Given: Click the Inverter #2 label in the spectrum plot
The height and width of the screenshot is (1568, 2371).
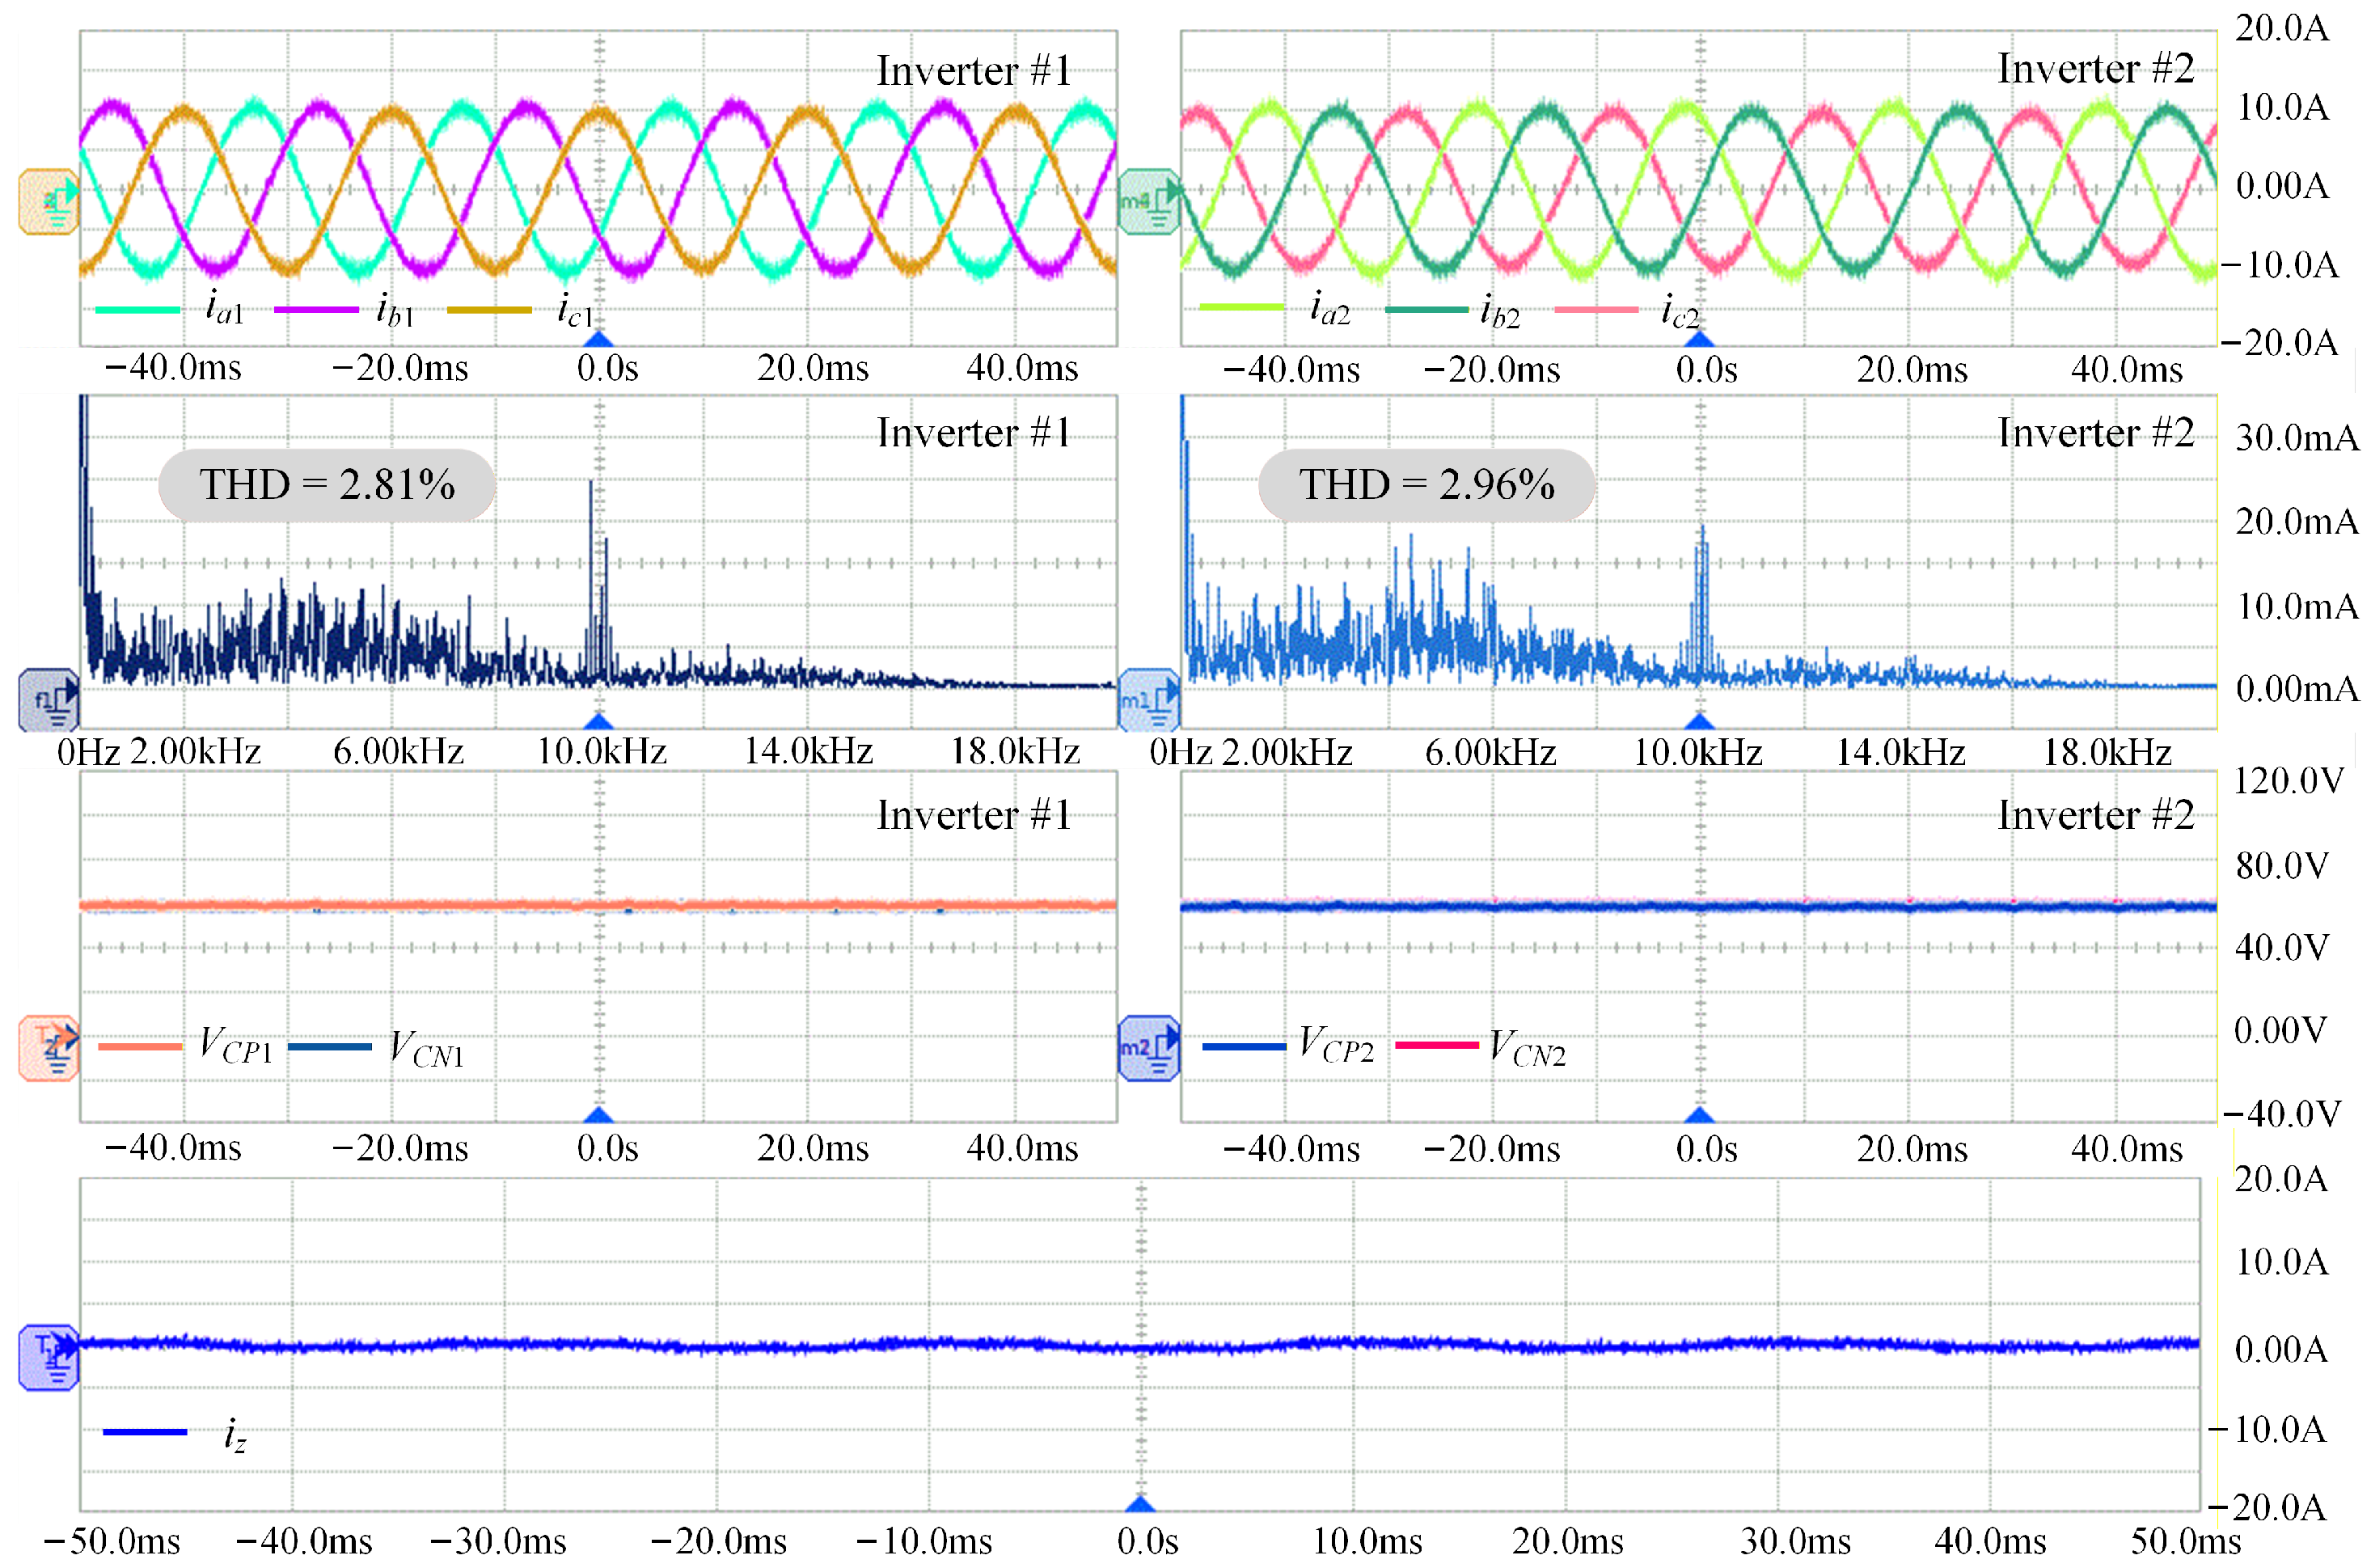Looking at the screenshot, I should (2095, 433).
